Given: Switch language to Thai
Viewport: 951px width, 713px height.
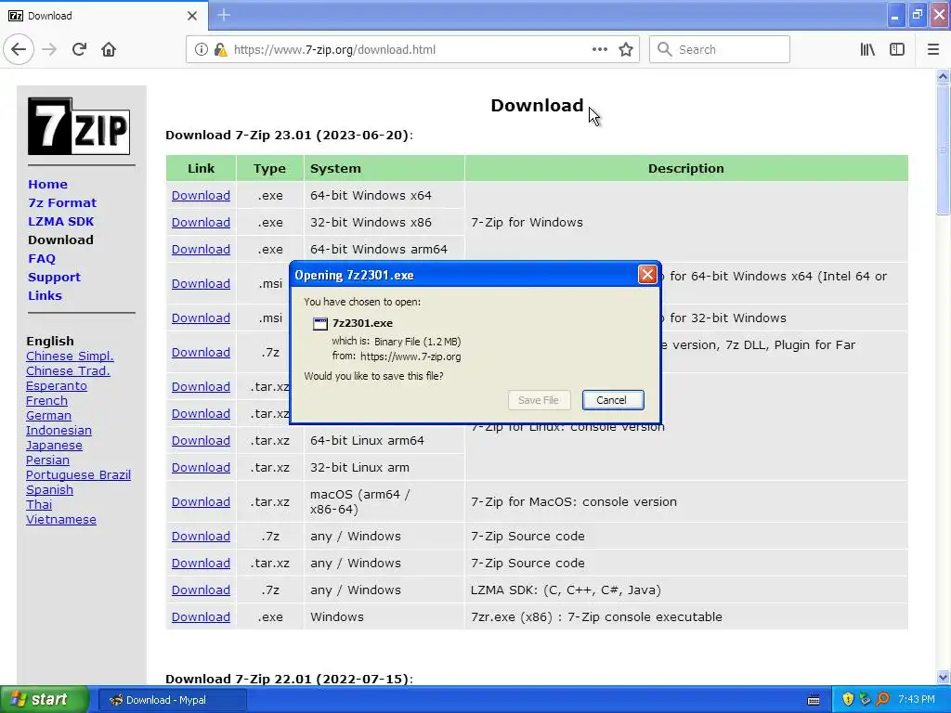Looking at the screenshot, I should coord(39,504).
